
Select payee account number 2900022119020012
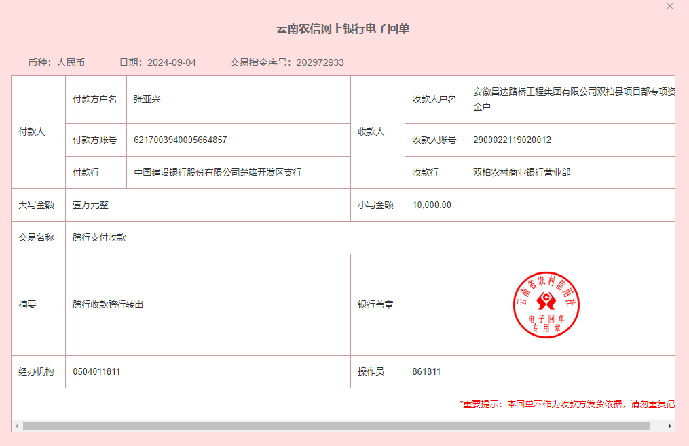point(512,140)
